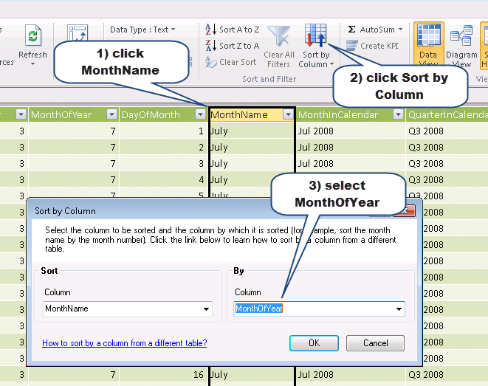The width and height of the screenshot is (488, 386).
Task: Click the Clear All Filters funnel icon
Action: (279, 36)
